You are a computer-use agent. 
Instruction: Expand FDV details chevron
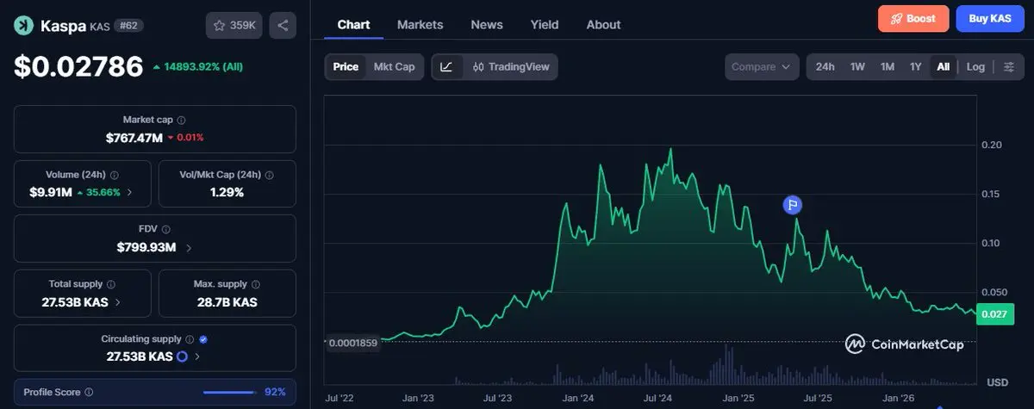pos(189,248)
